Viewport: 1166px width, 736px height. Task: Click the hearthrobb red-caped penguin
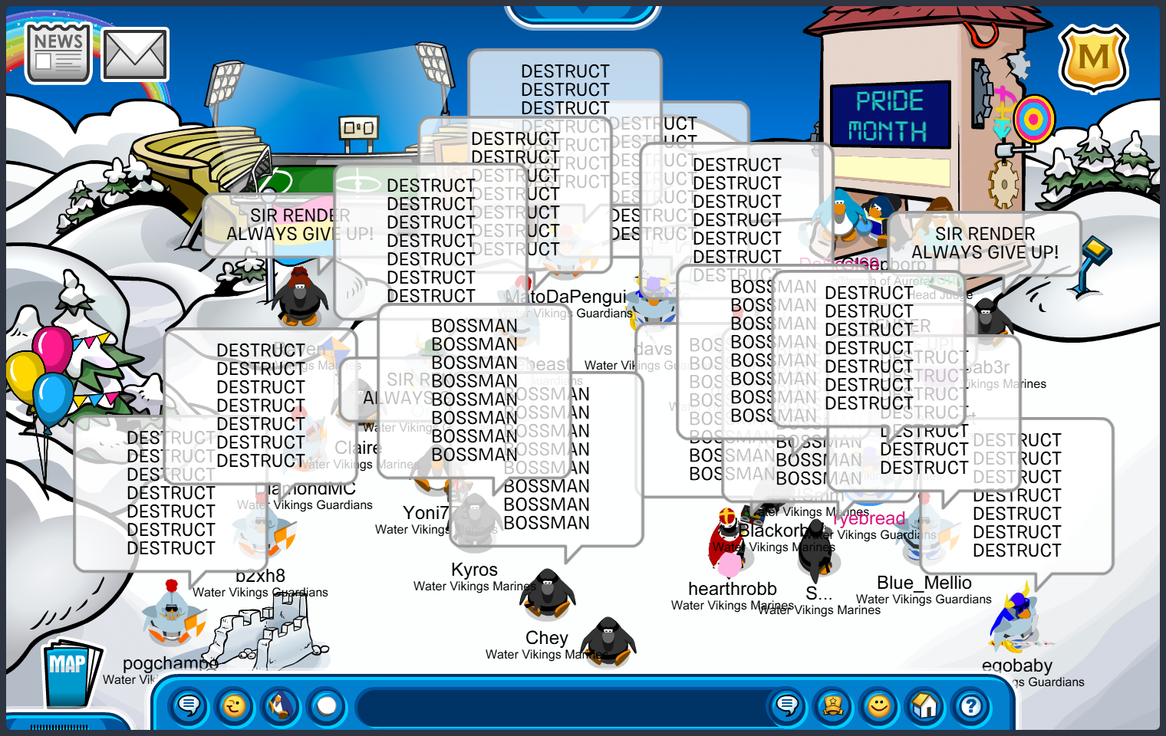728,543
